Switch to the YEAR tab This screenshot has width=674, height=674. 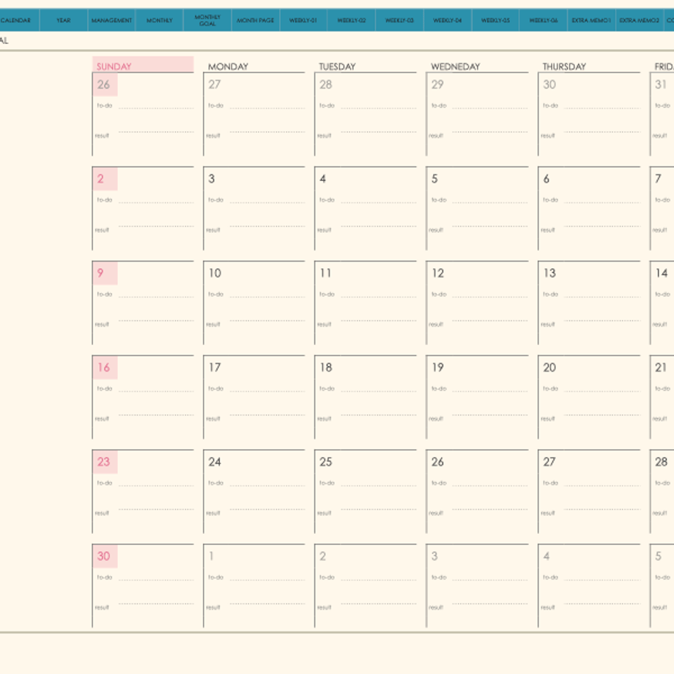click(x=64, y=21)
